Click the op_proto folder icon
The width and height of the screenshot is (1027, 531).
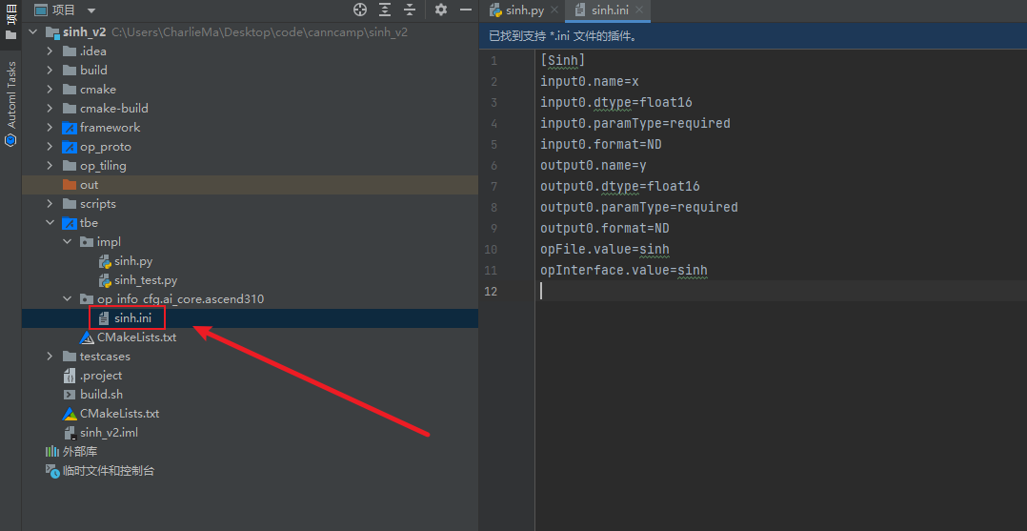pyautogui.click(x=70, y=147)
